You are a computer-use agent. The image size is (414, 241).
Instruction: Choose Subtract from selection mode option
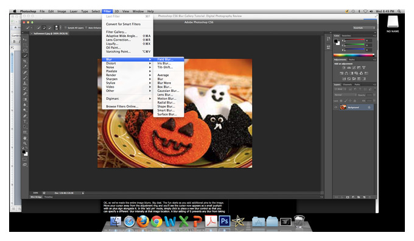50,27
